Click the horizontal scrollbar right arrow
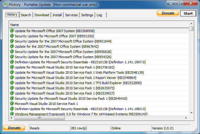The height and width of the screenshot is (134, 200). pyautogui.click(x=186, y=118)
